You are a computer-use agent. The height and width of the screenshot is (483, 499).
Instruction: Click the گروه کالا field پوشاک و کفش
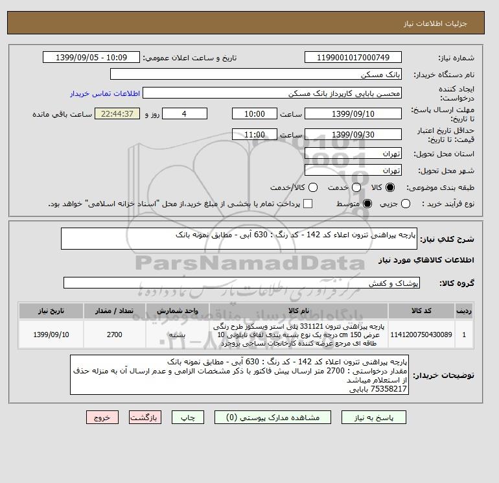[242, 283]
